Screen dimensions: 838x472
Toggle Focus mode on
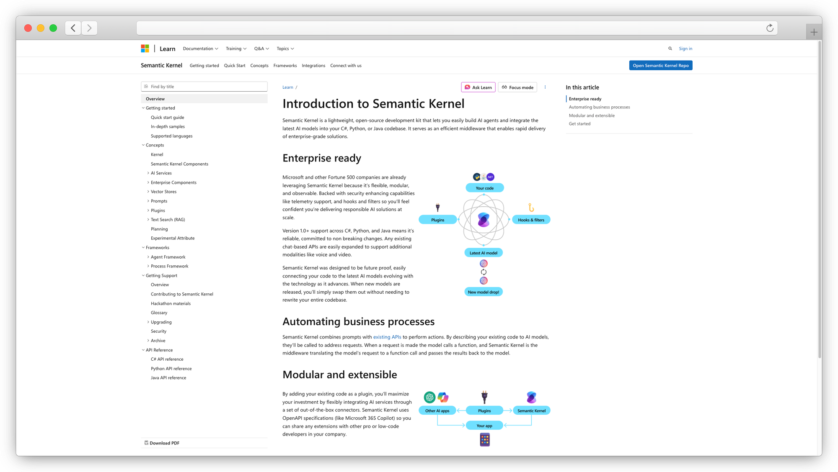click(x=517, y=87)
